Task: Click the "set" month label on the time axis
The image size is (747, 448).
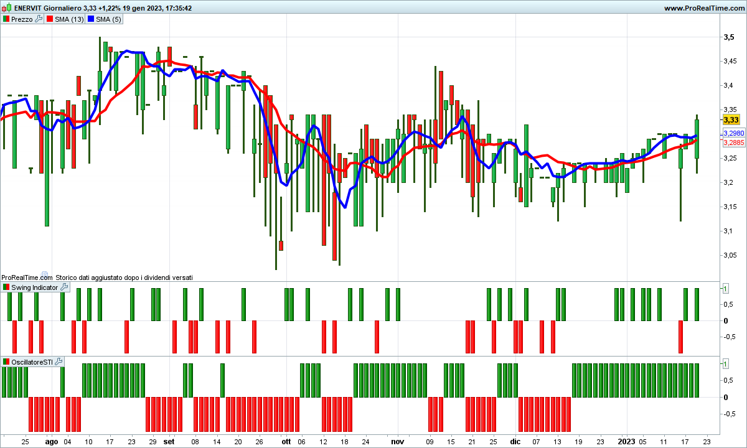Action: click(169, 442)
